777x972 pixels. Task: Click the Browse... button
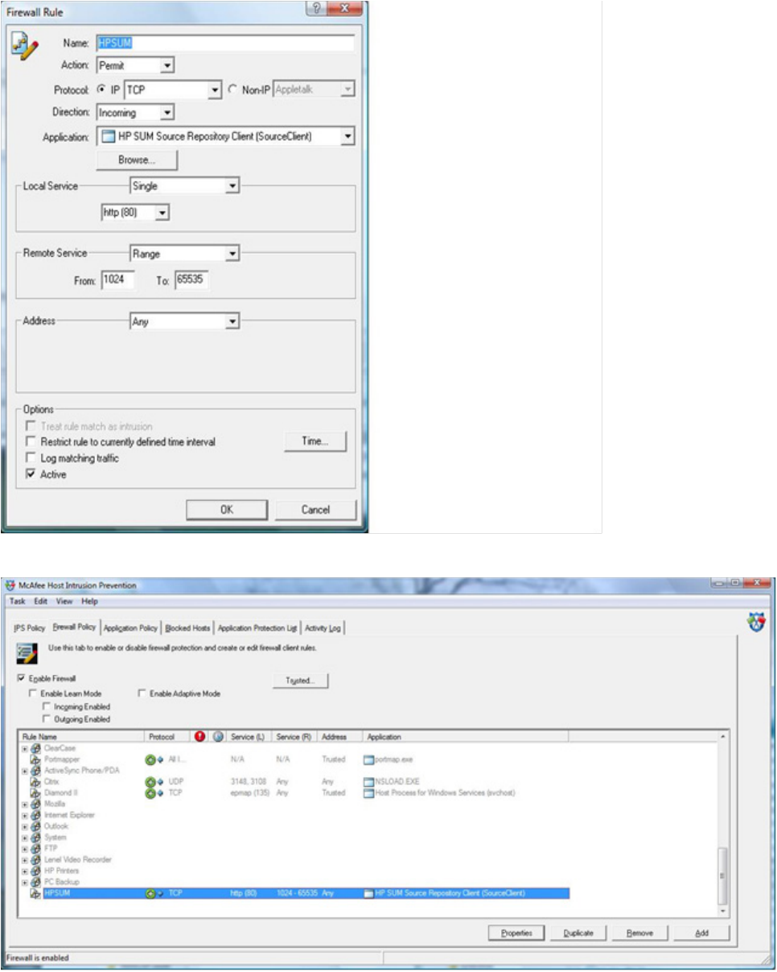(137, 160)
